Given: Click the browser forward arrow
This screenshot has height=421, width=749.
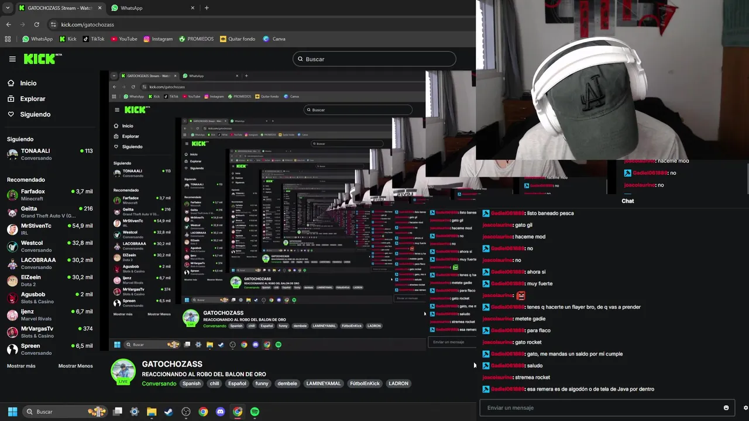Looking at the screenshot, I should (22, 25).
